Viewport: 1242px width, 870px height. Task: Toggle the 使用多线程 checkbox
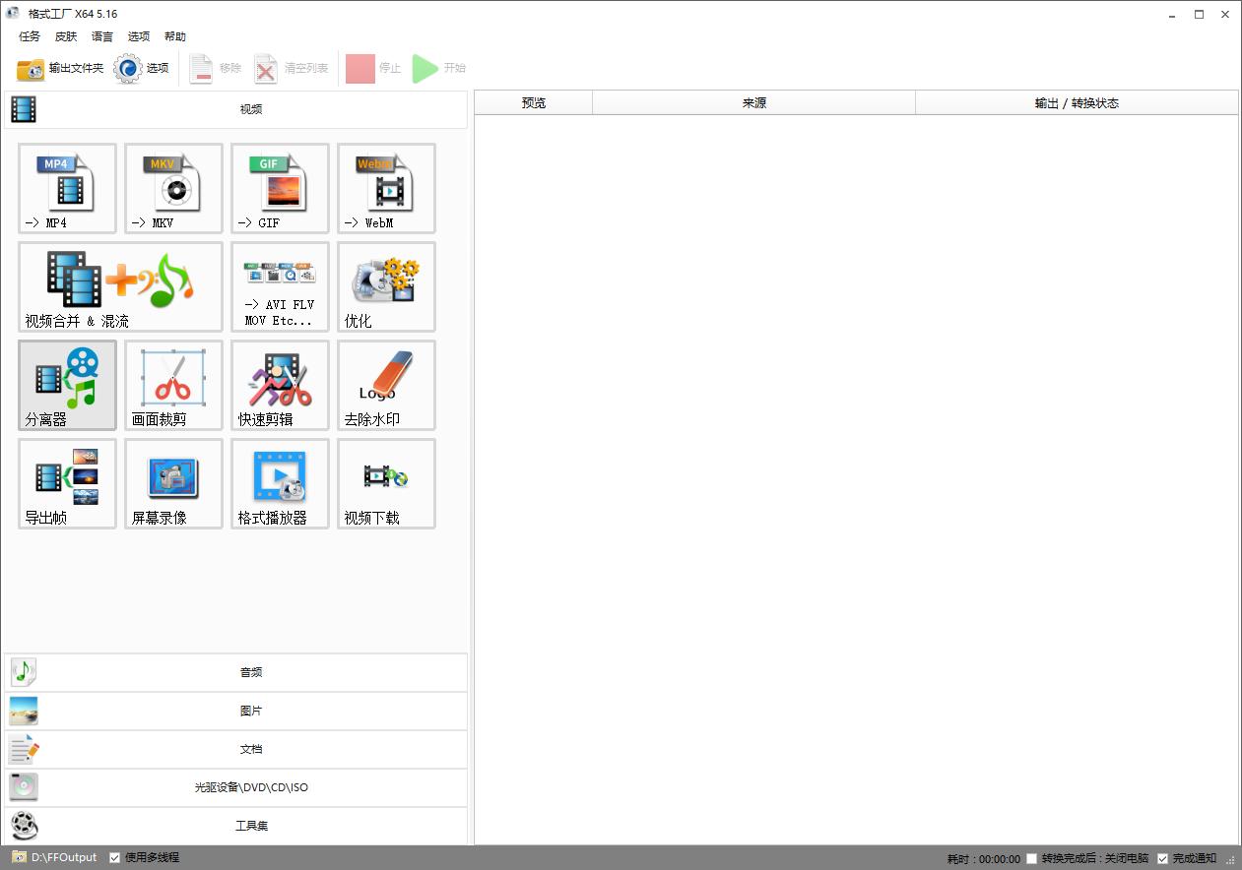pyautogui.click(x=115, y=857)
